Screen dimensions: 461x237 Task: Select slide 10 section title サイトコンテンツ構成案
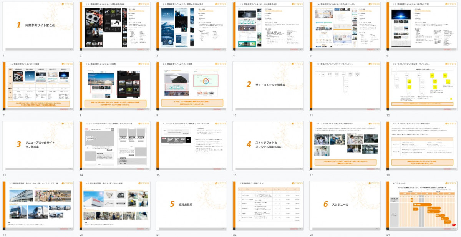click(268, 86)
